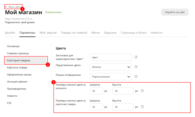Expand the Перечисление display mode dropdown

click(x=111, y=77)
